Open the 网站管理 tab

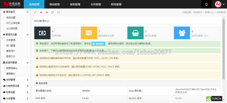click(x=54, y=4)
